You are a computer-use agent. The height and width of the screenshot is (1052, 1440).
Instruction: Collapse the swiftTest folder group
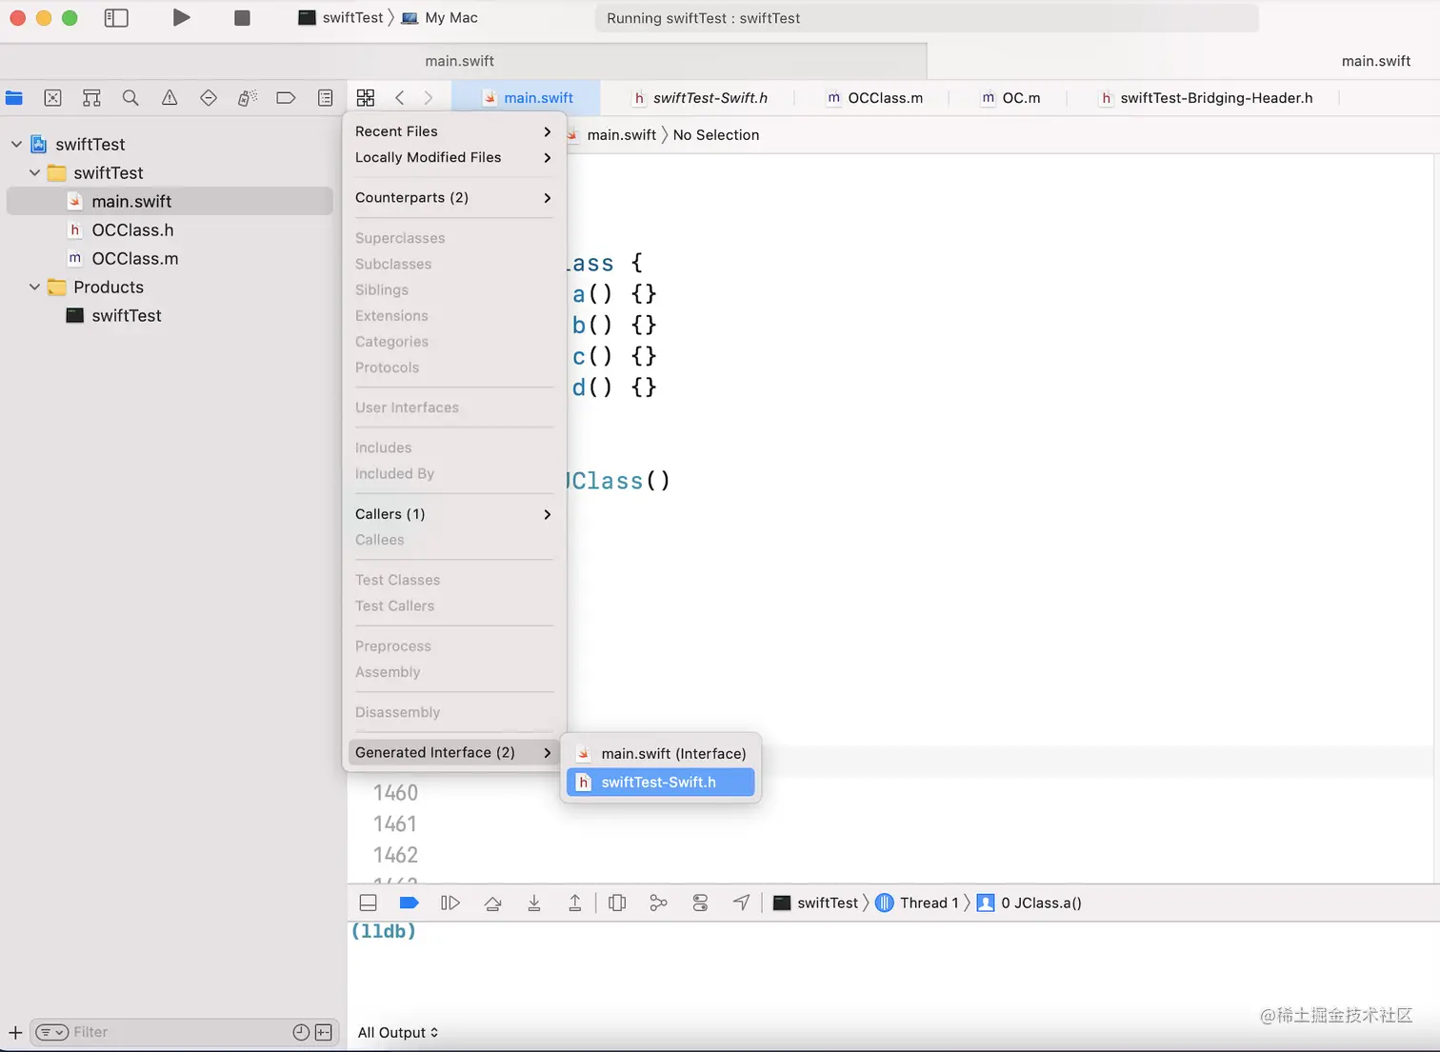pos(34,172)
